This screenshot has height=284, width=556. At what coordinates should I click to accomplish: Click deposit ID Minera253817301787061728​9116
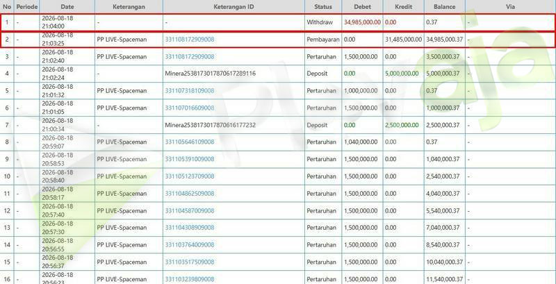pyautogui.click(x=211, y=74)
